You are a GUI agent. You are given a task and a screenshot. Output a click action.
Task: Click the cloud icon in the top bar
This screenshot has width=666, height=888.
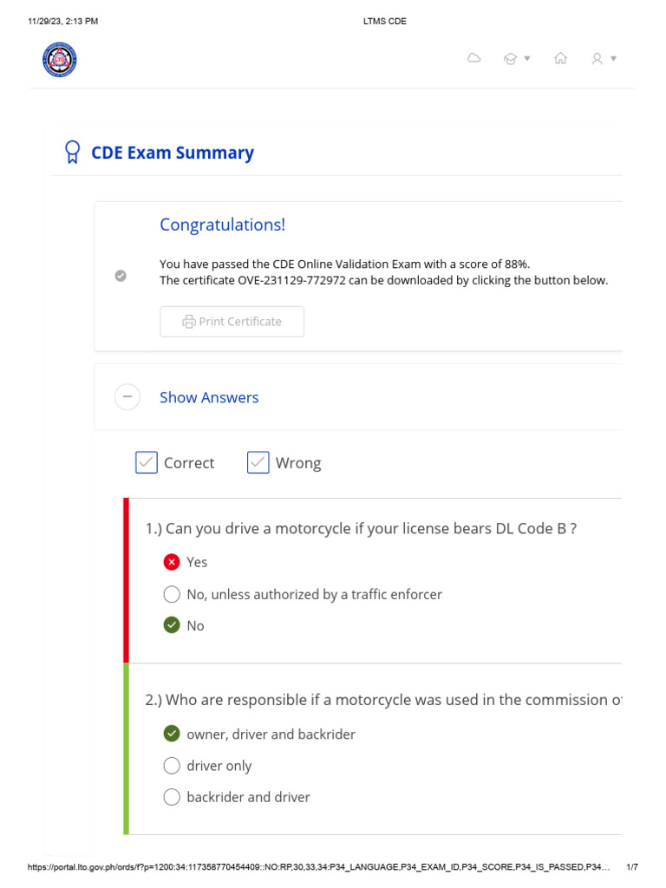473,58
